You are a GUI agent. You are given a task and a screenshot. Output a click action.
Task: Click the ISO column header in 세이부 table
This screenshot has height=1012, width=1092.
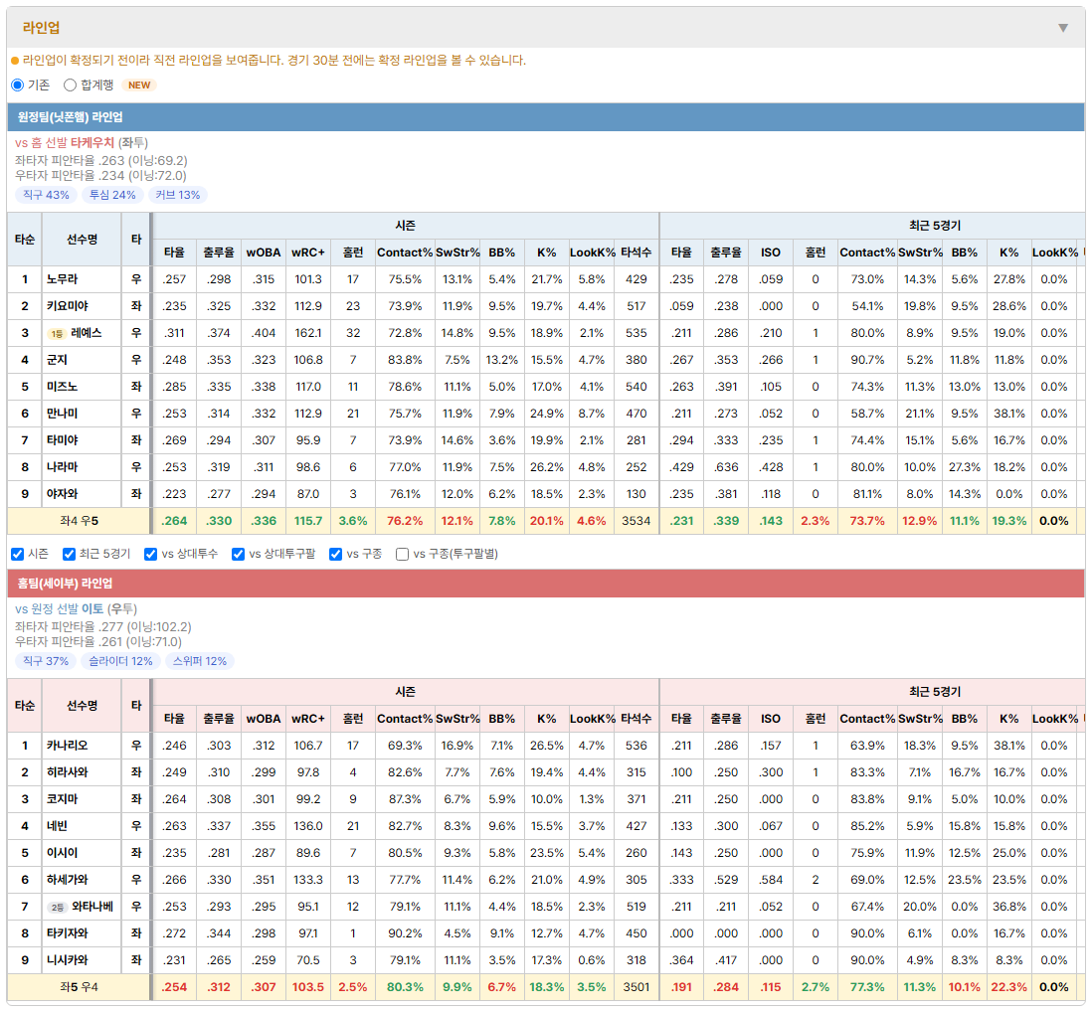(x=771, y=719)
